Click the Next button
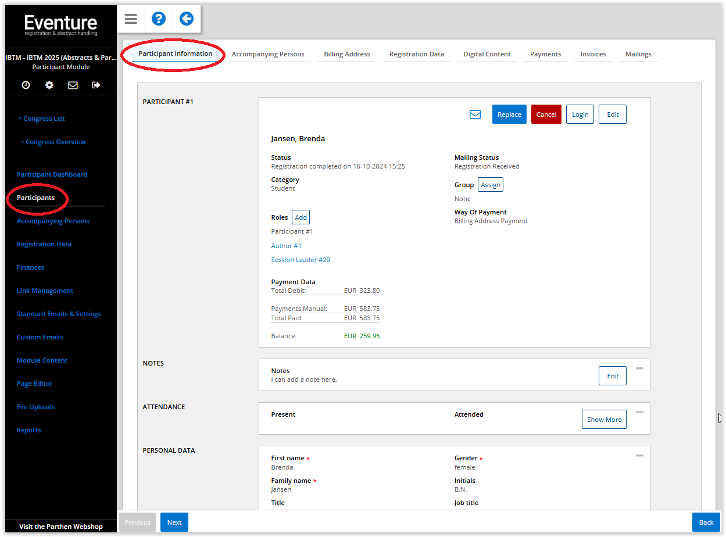Viewport: 726px width, 537px height. click(174, 522)
